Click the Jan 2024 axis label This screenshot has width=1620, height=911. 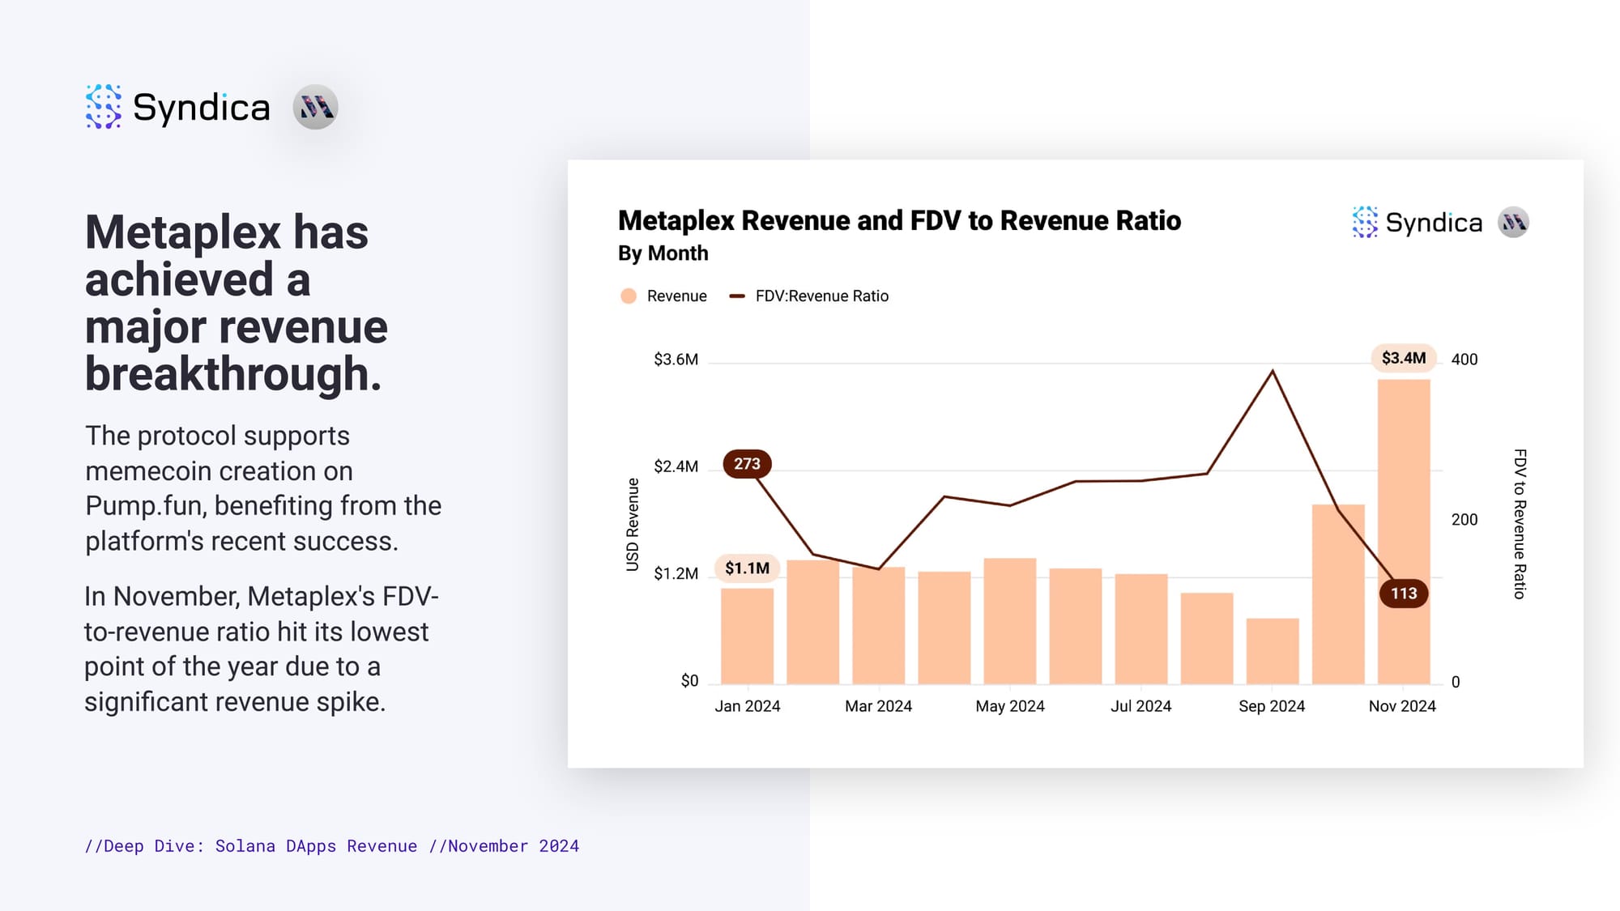(x=747, y=706)
